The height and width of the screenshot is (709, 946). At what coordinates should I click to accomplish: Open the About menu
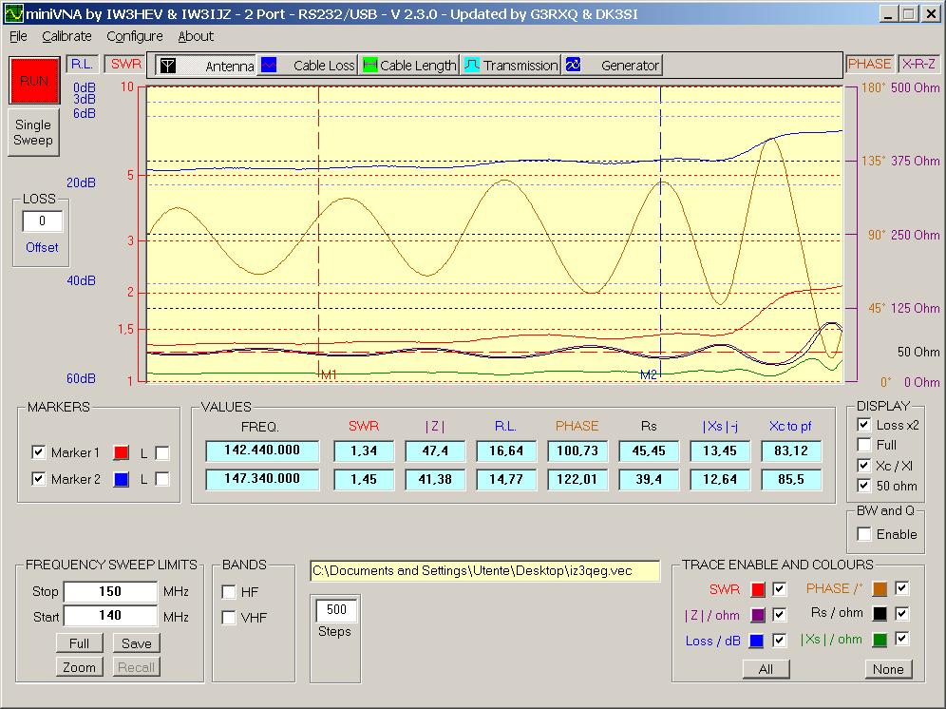196,36
